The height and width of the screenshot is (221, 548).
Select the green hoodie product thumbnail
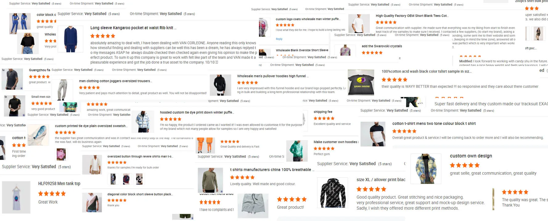coord(297,151)
